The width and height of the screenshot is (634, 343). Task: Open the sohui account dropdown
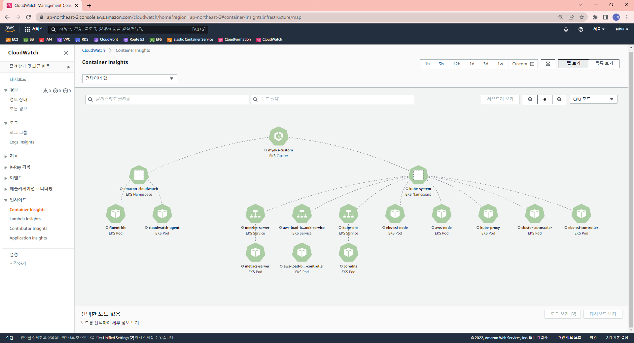tap(621, 29)
